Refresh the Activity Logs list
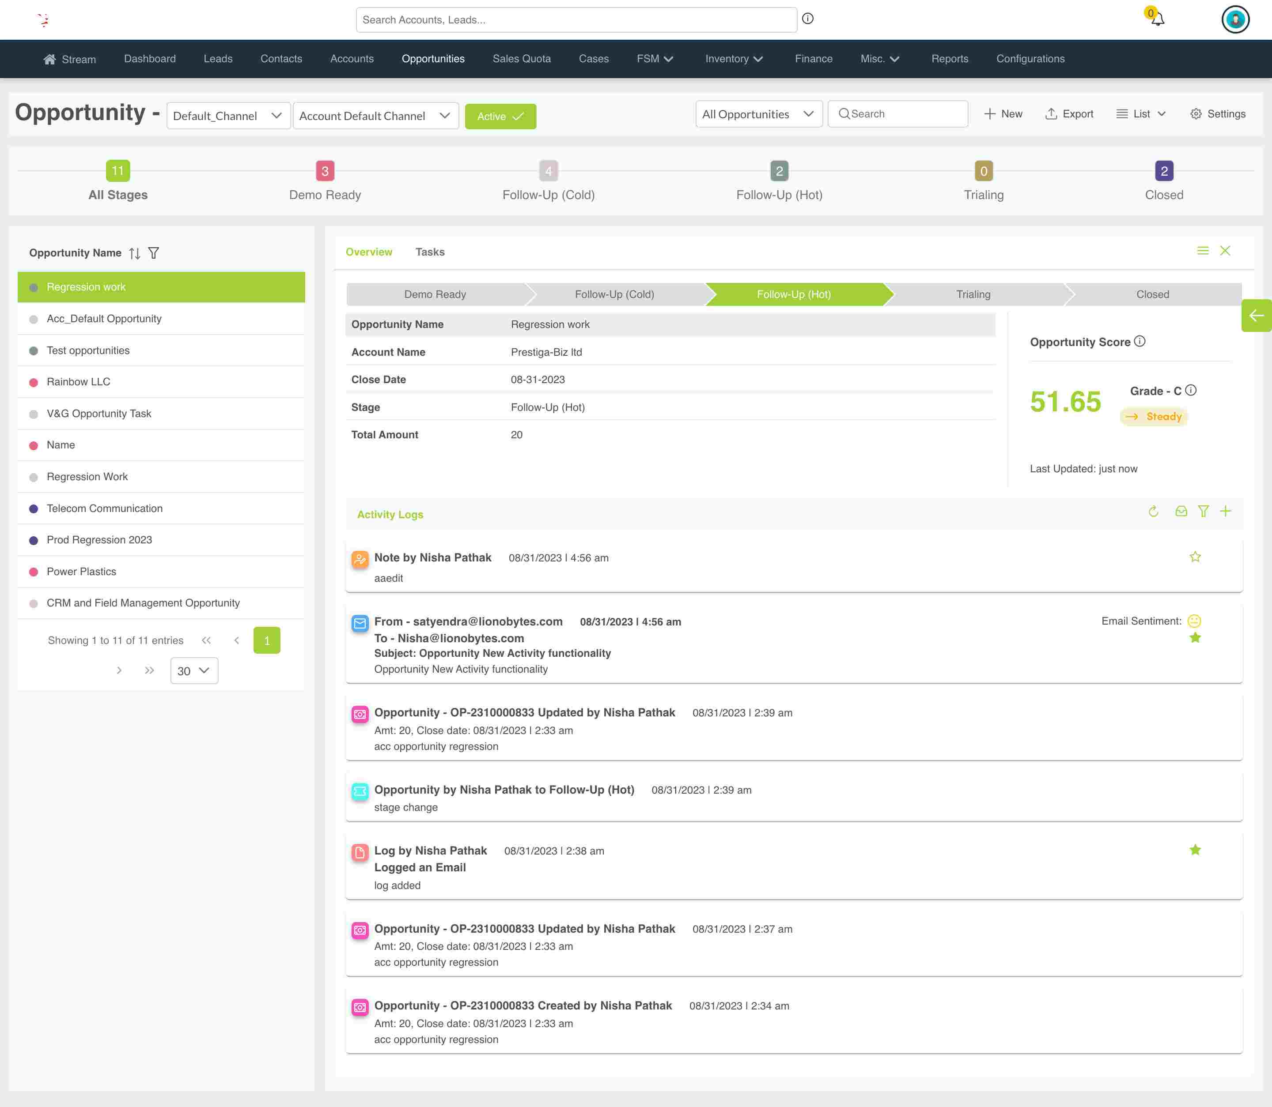Screen dimensions: 1272x1107 coord(1153,512)
